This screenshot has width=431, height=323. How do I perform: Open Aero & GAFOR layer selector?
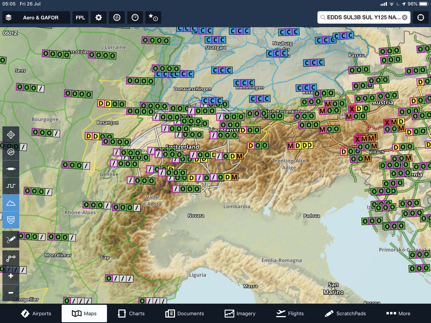[36, 18]
